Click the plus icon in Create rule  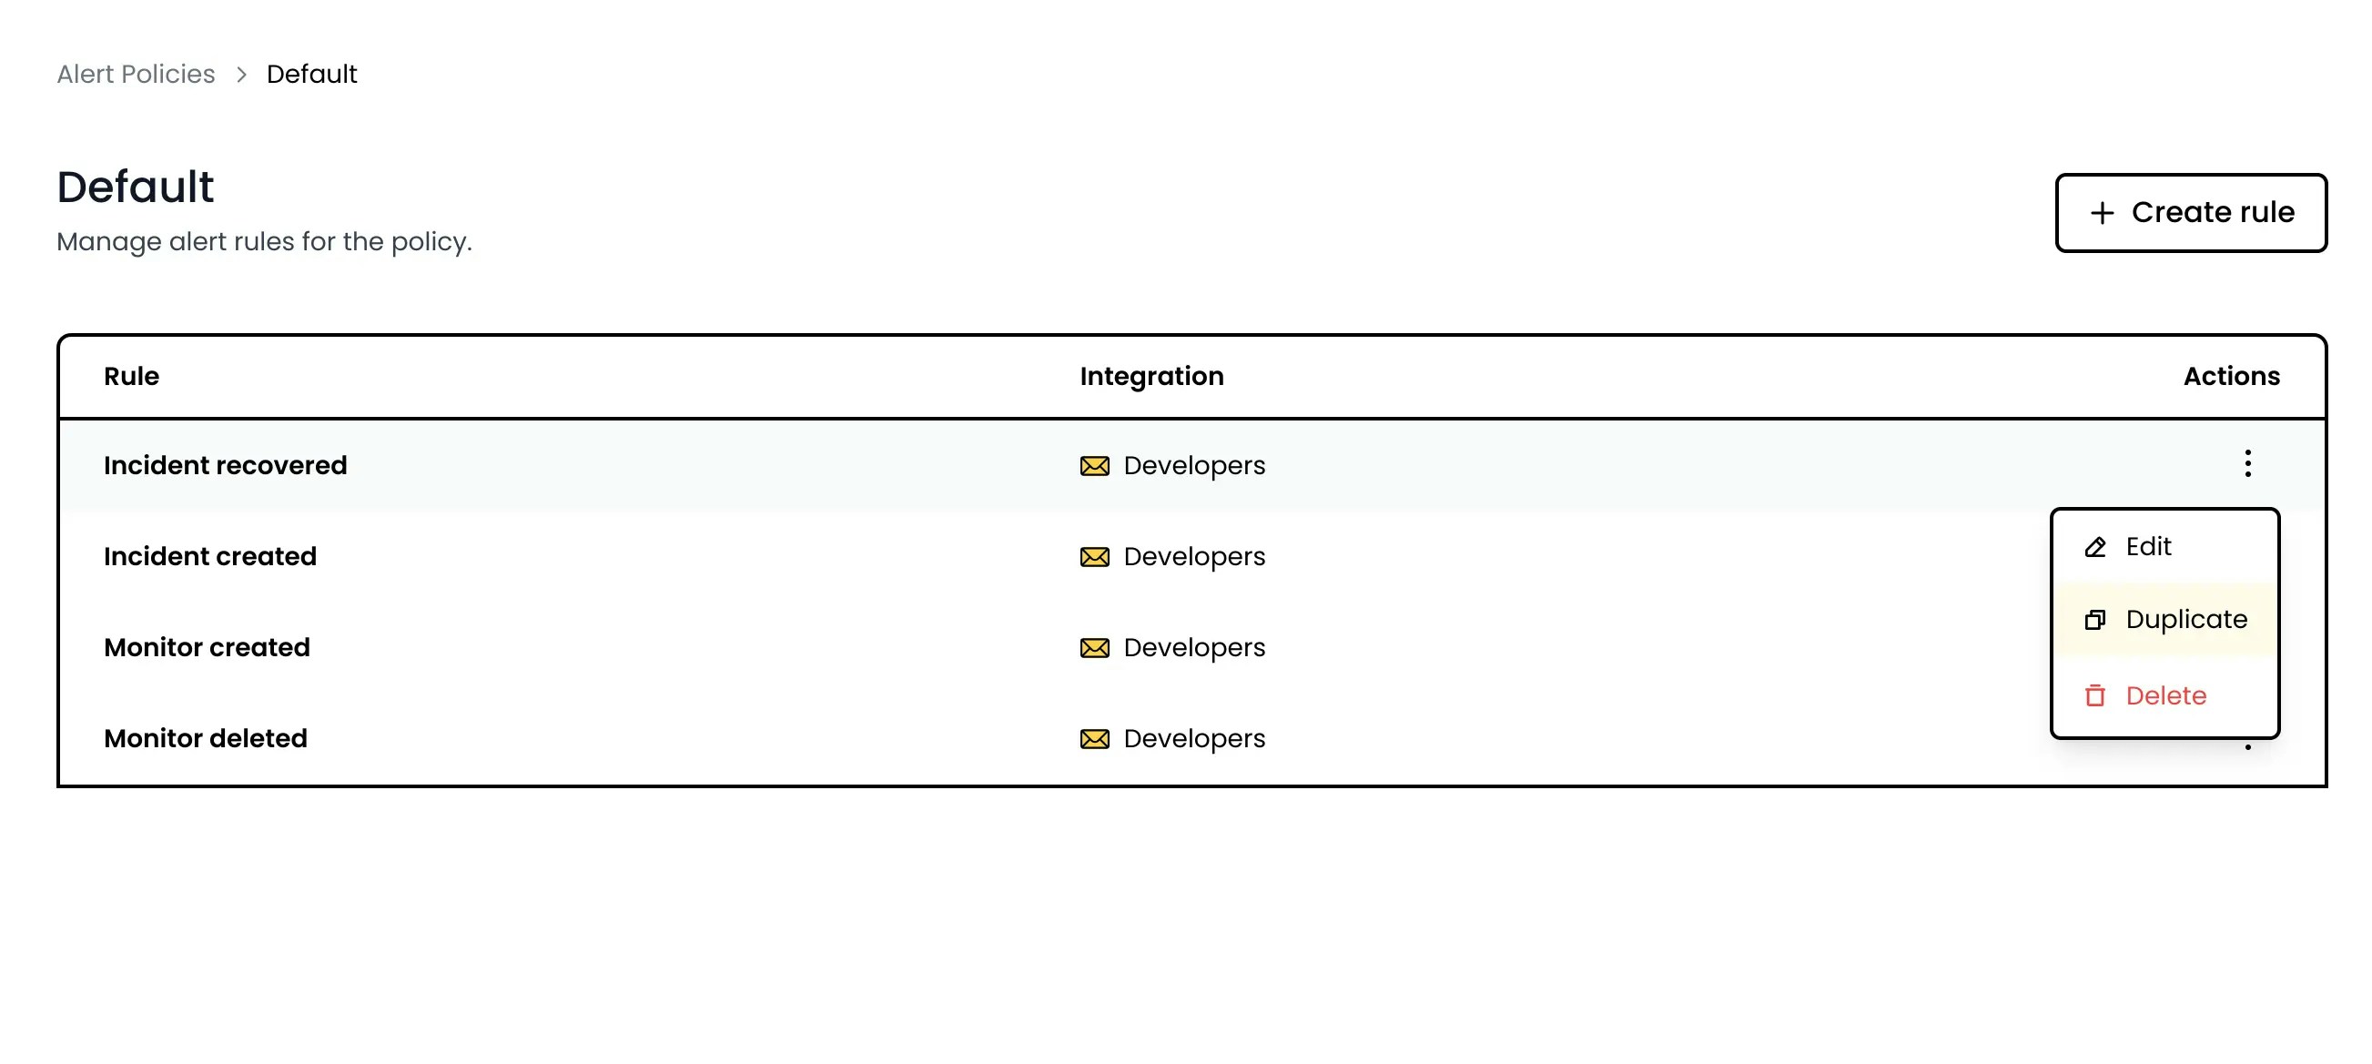pos(2102,214)
